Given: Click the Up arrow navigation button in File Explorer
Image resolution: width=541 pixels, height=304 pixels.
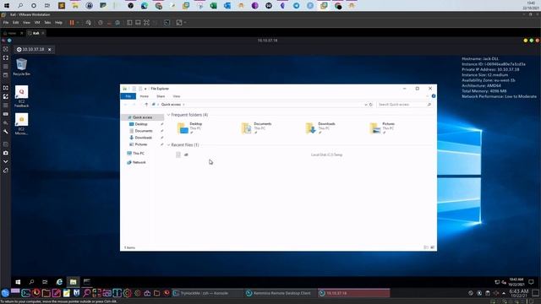Looking at the screenshot, I should tap(146, 105).
